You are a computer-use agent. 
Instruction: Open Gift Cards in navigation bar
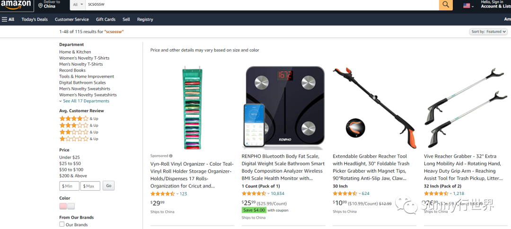point(106,19)
